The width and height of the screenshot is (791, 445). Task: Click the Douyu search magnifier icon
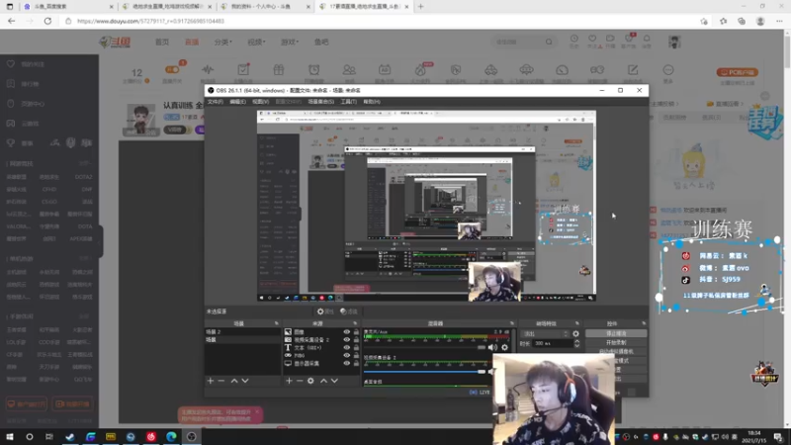[x=549, y=42]
